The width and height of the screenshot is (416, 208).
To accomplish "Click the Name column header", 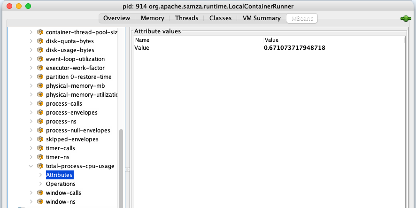I will click(199, 40).
